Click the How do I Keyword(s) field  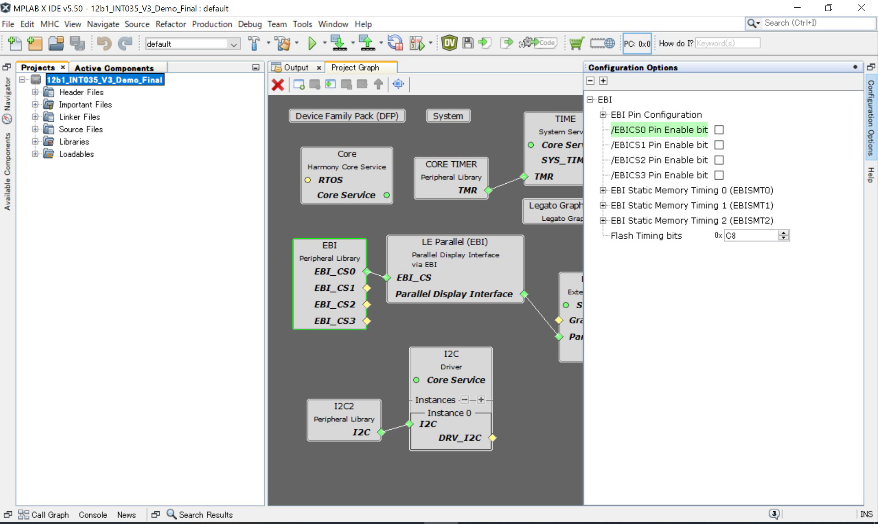(727, 43)
